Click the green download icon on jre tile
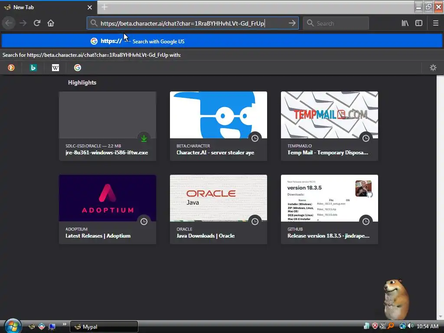This screenshot has height=333, width=444. pos(144,138)
